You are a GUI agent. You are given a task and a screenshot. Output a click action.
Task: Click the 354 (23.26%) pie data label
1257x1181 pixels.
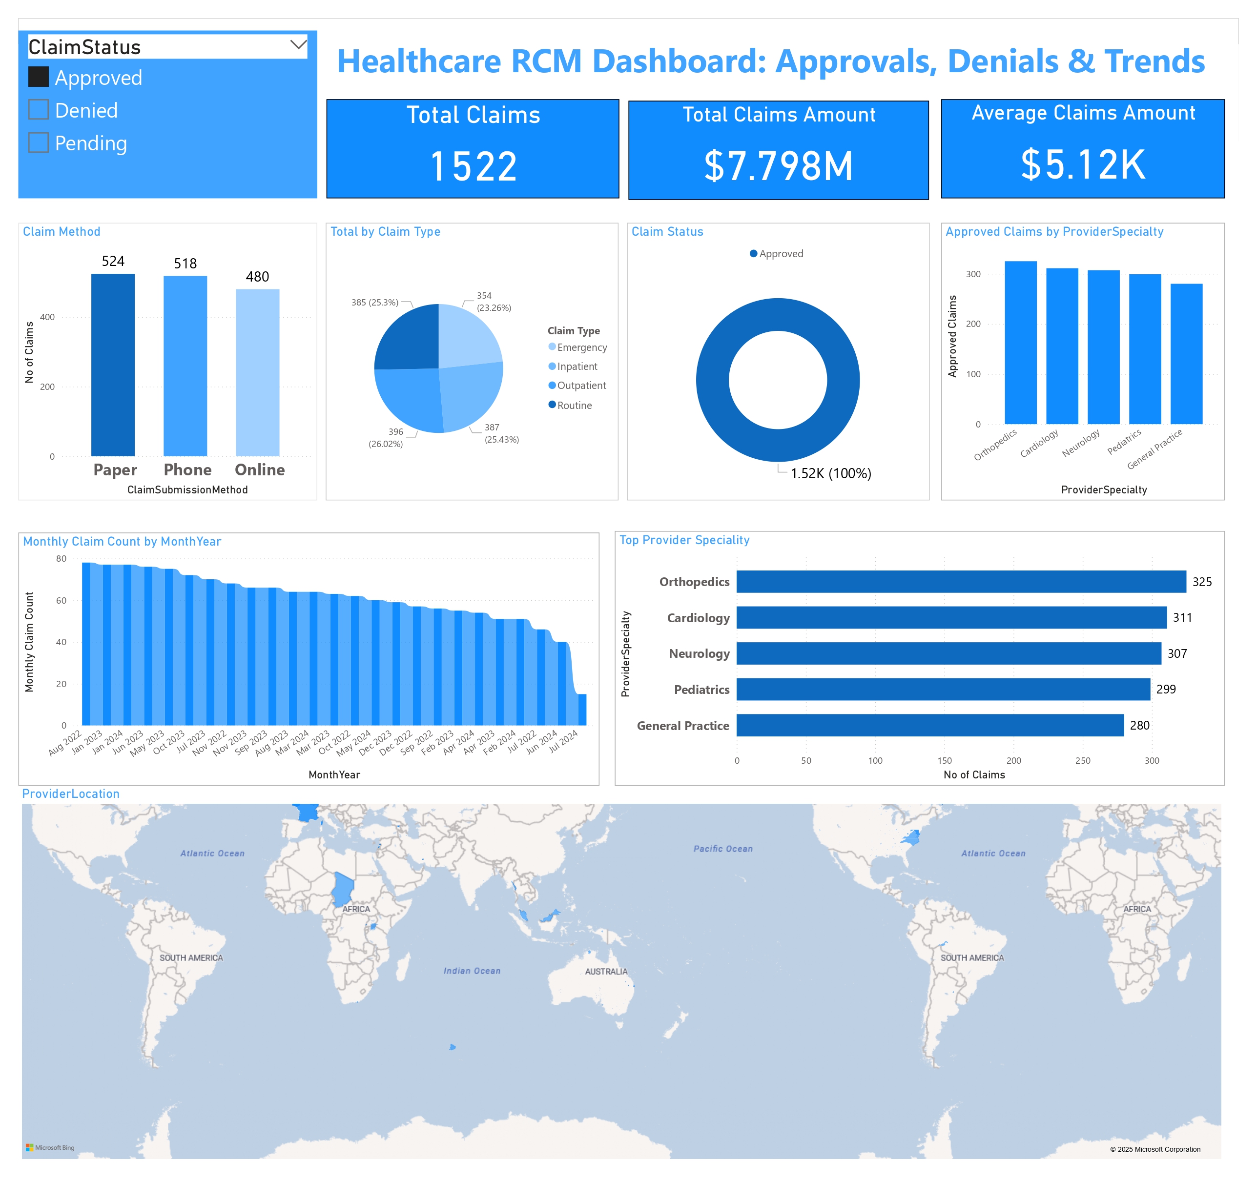pos(494,302)
